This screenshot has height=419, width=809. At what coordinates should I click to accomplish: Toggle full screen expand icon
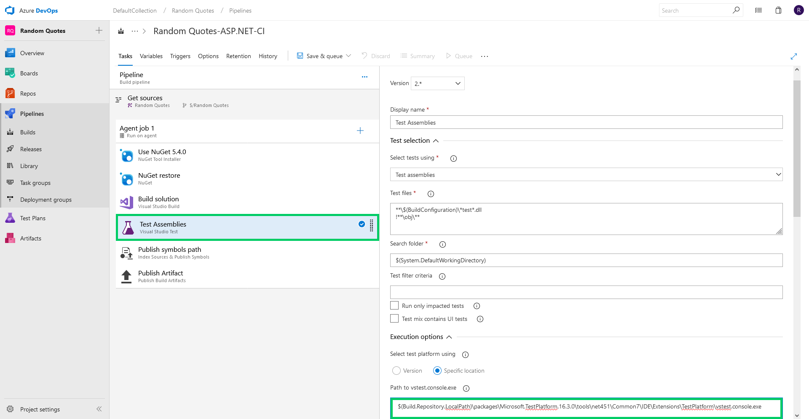[794, 56]
